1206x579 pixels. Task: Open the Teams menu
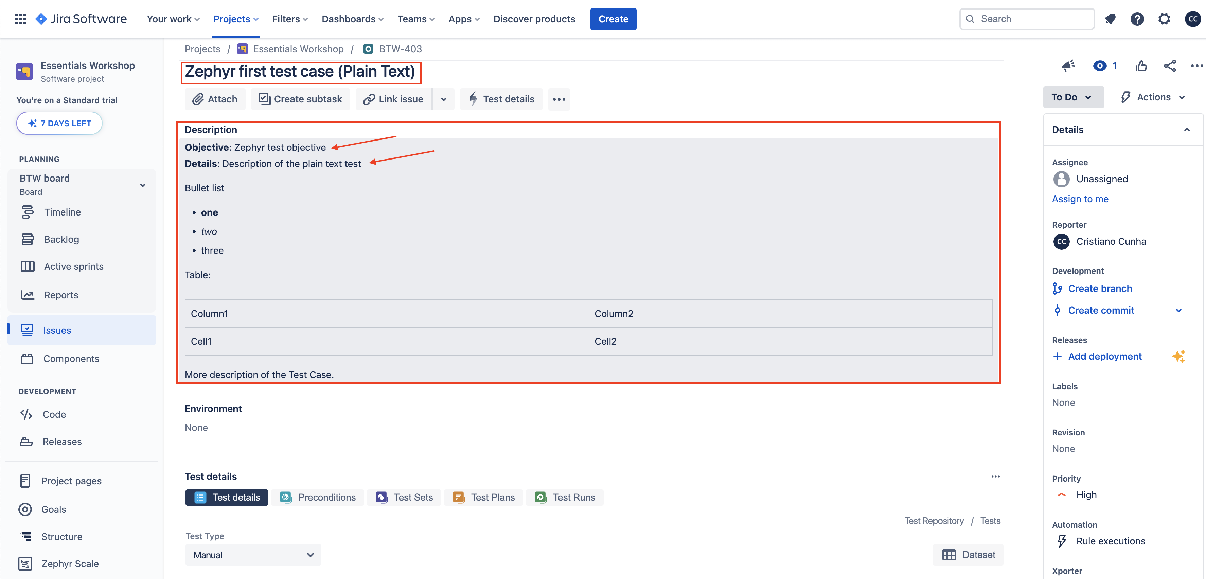416,19
